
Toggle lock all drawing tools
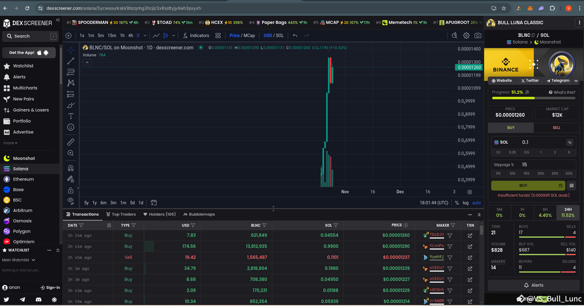pos(71,190)
